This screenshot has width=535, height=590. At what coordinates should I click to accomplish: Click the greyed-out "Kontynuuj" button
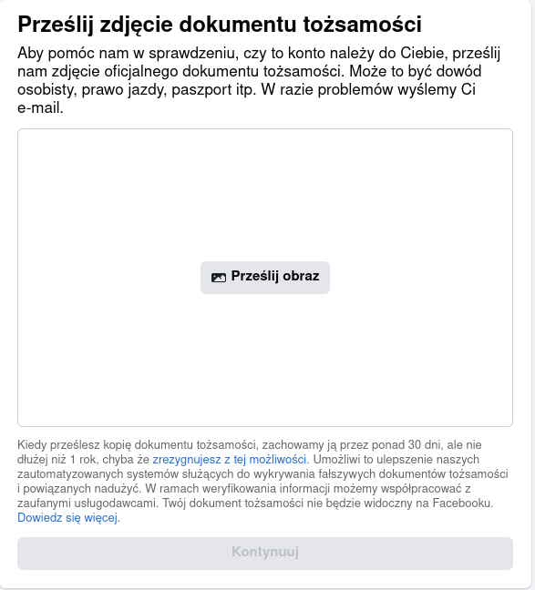(x=265, y=554)
